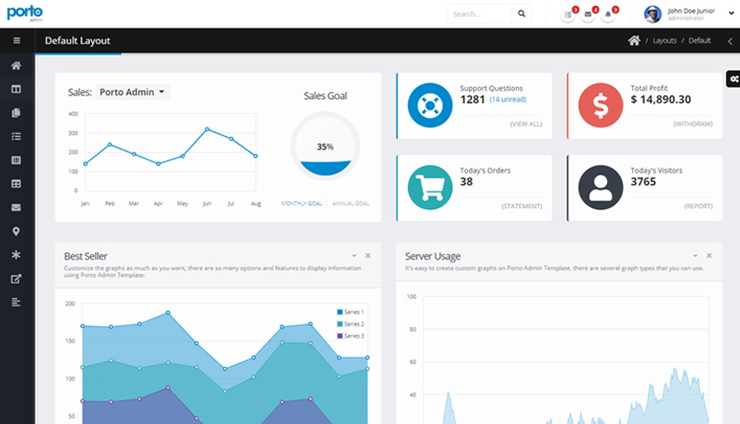Image resolution: width=740 pixels, height=424 pixels.
Task: Toggle Series 1 in the chart legend
Action: (350, 312)
